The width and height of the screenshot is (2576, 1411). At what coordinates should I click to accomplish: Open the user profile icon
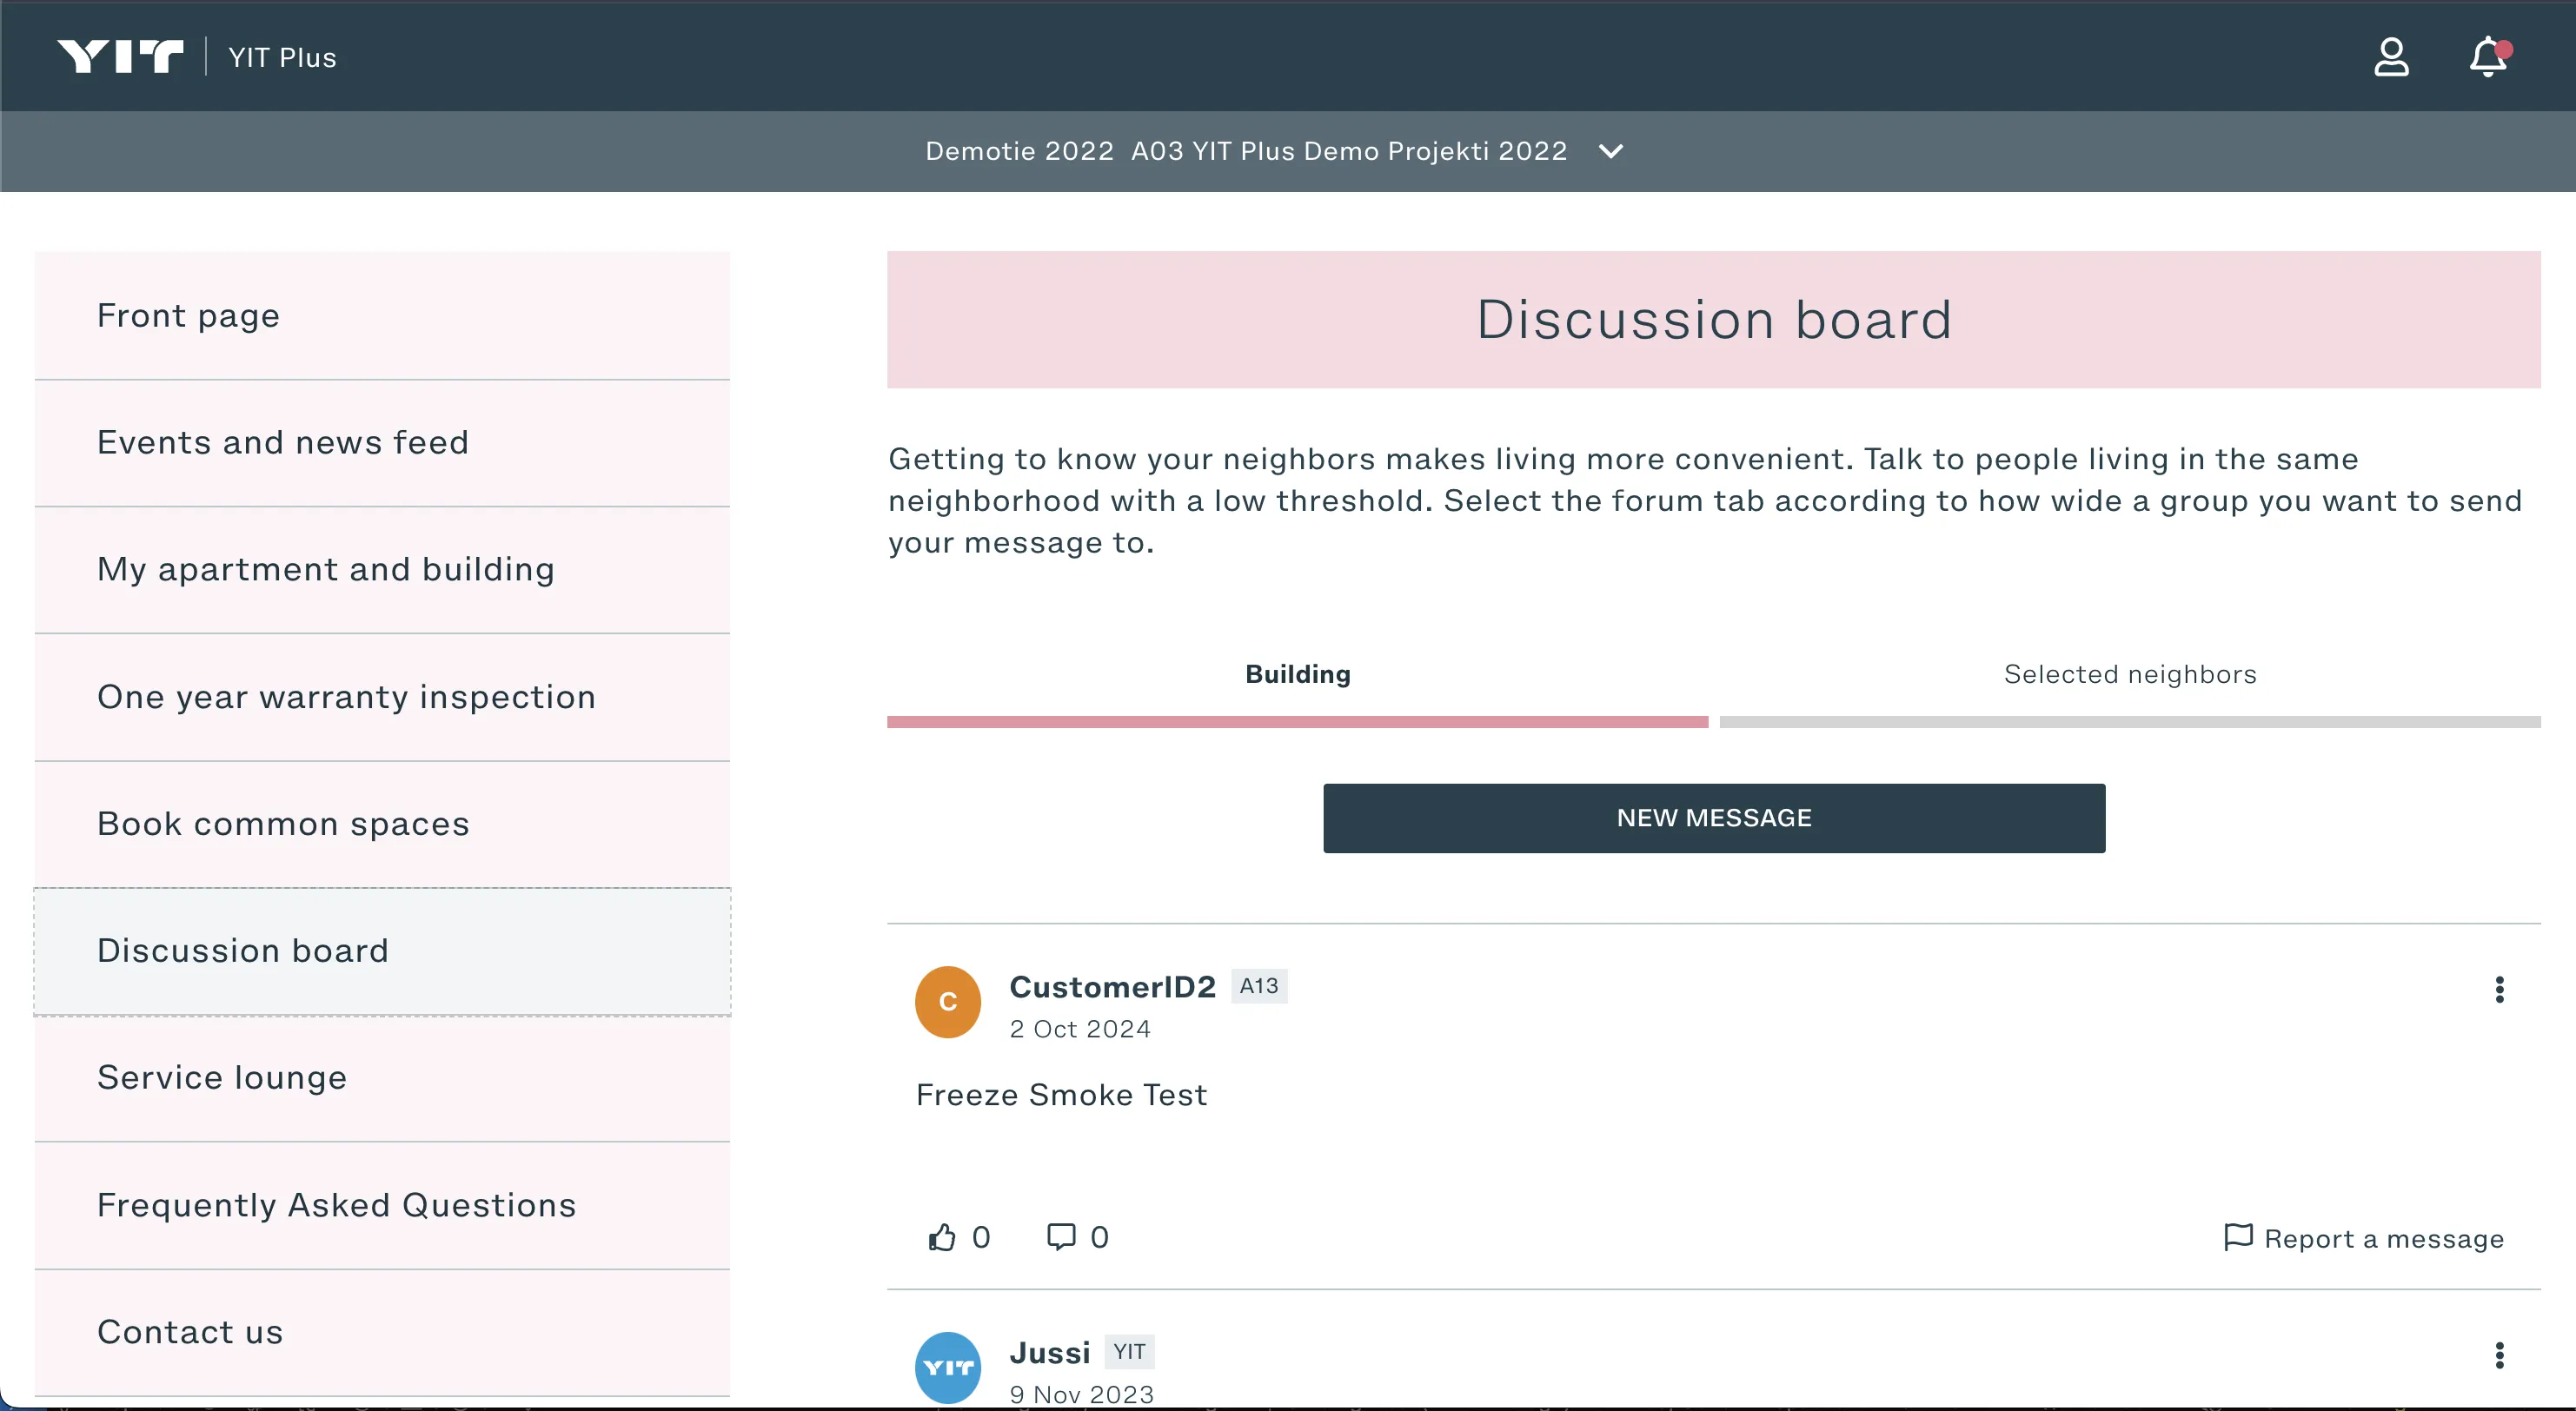point(2391,57)
